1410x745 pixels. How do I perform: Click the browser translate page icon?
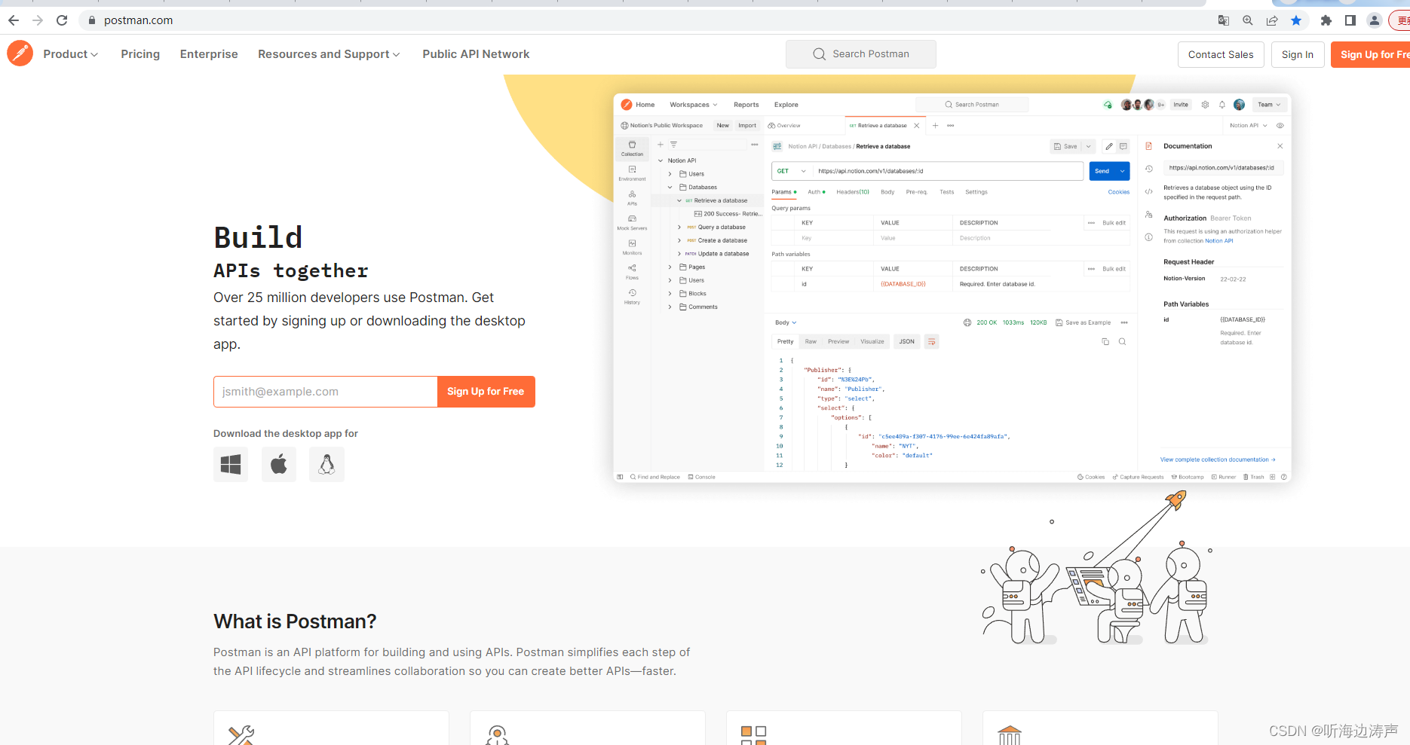(x=1224, y=20)
